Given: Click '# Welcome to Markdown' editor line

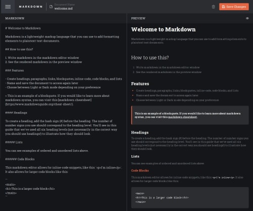Looking at the screenshot, I should click(x=23, y=28).
